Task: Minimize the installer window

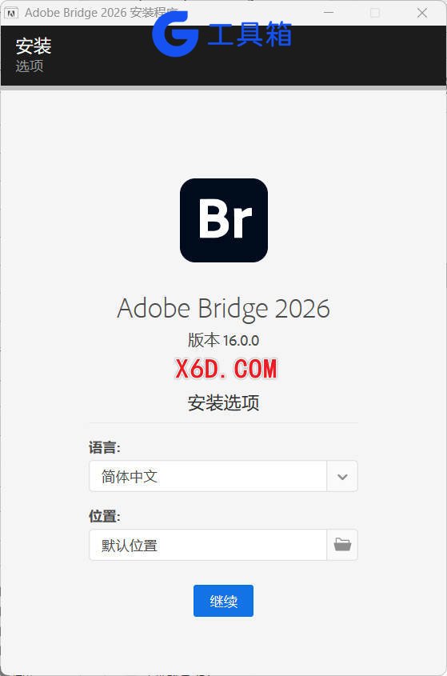Action: 329,13
